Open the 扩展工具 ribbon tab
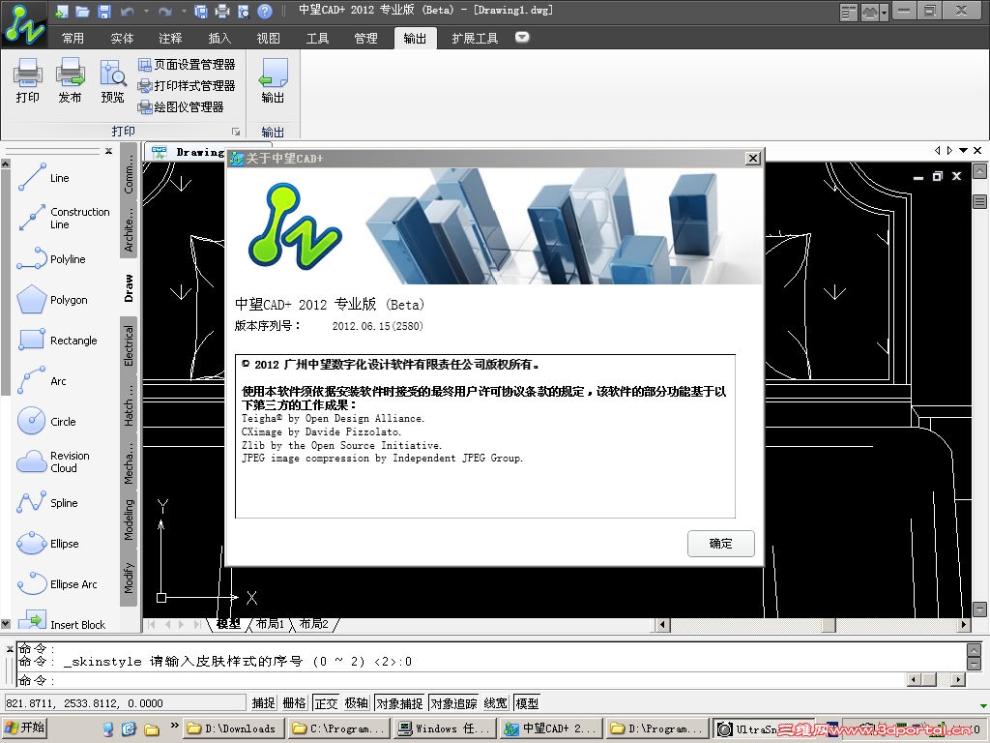 pos(475,39)
